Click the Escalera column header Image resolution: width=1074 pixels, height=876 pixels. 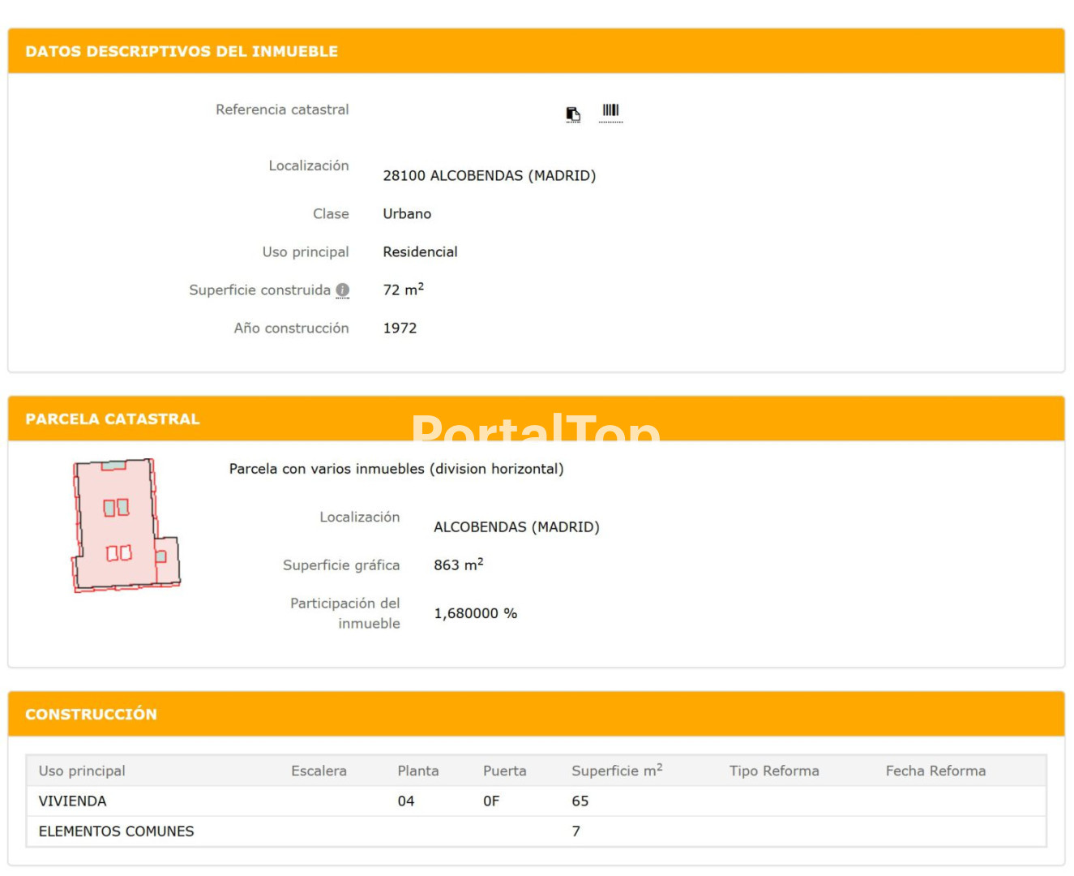[x=319, y=771]
